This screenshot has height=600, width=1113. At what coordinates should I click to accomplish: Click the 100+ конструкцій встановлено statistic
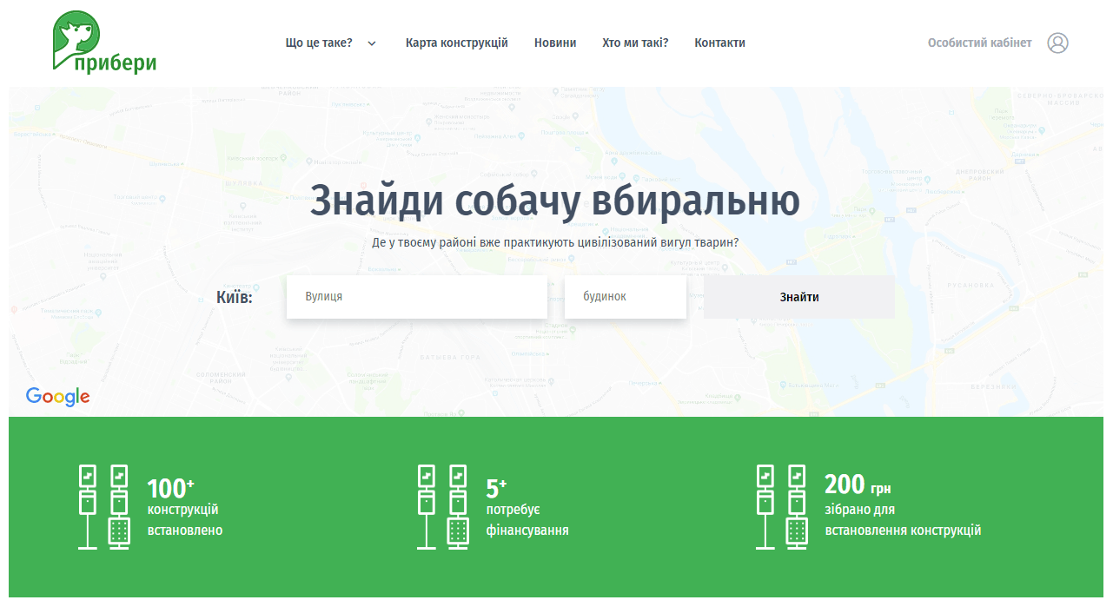click(x=184, y=509)
